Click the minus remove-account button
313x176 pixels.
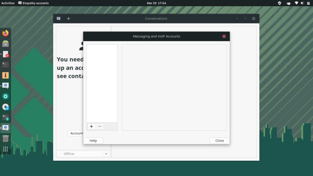click(x=100, y=126)
